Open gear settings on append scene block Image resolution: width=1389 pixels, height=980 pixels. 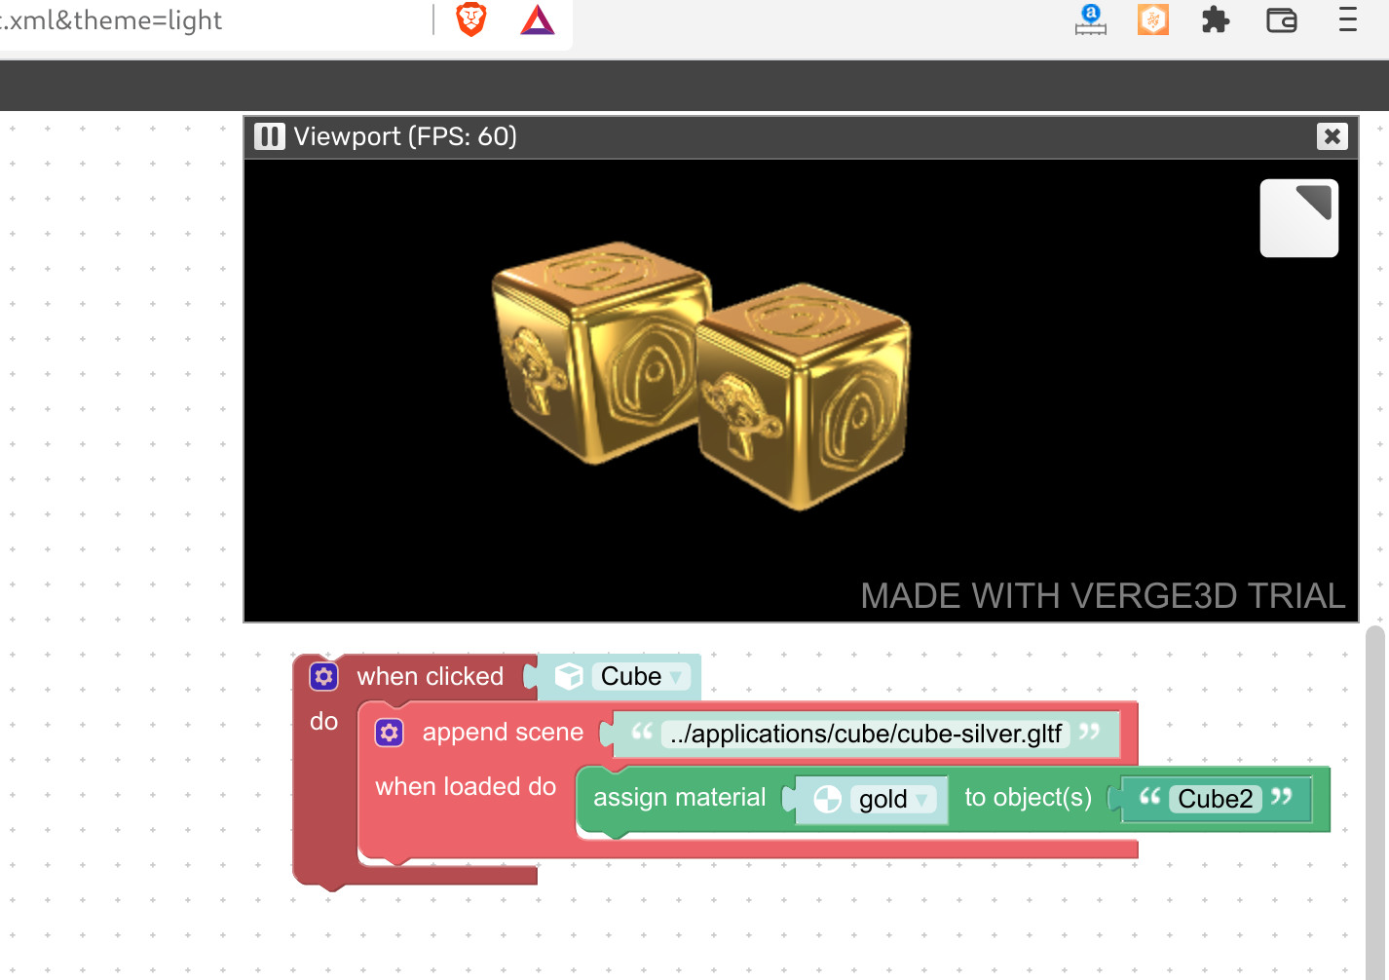pos(389,733)
